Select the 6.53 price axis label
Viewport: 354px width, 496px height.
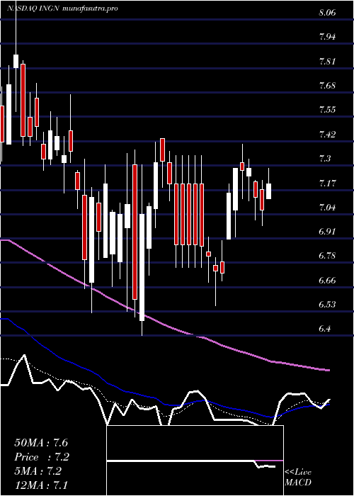click(x=327, y=305)
